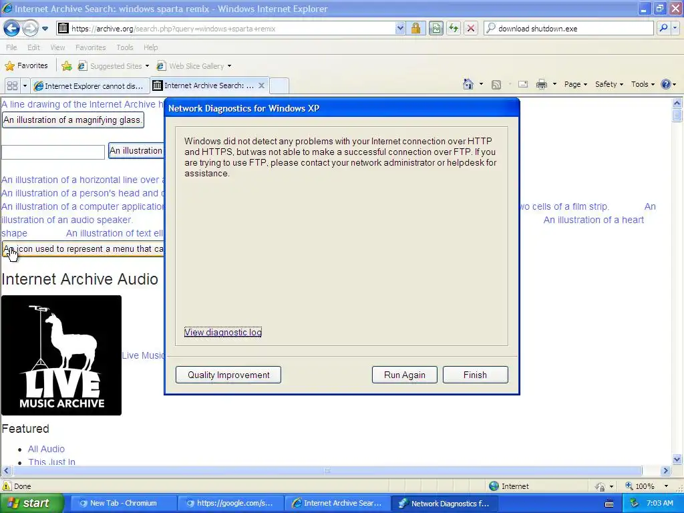684x513 pixels.
Task: Run search with the magnifier button
Action: coord(663,28)
